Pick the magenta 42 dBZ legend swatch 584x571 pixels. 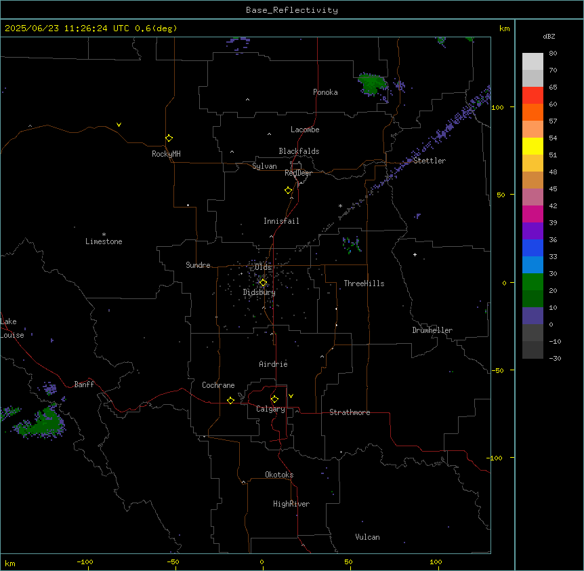(x=533, y=214)
